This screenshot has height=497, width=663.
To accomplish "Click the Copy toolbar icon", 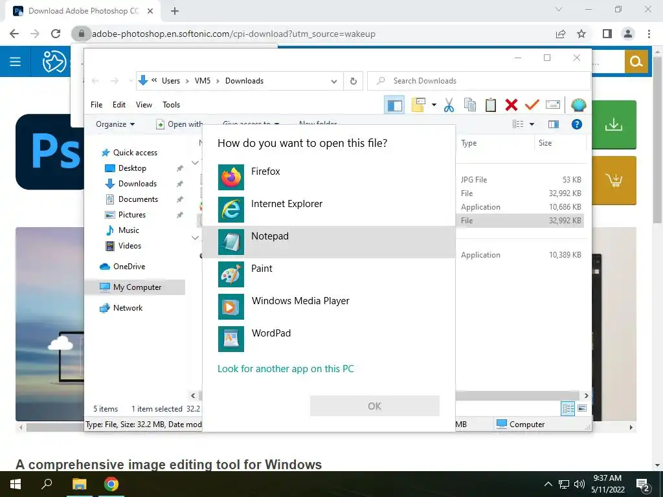I will pos(470,105).
